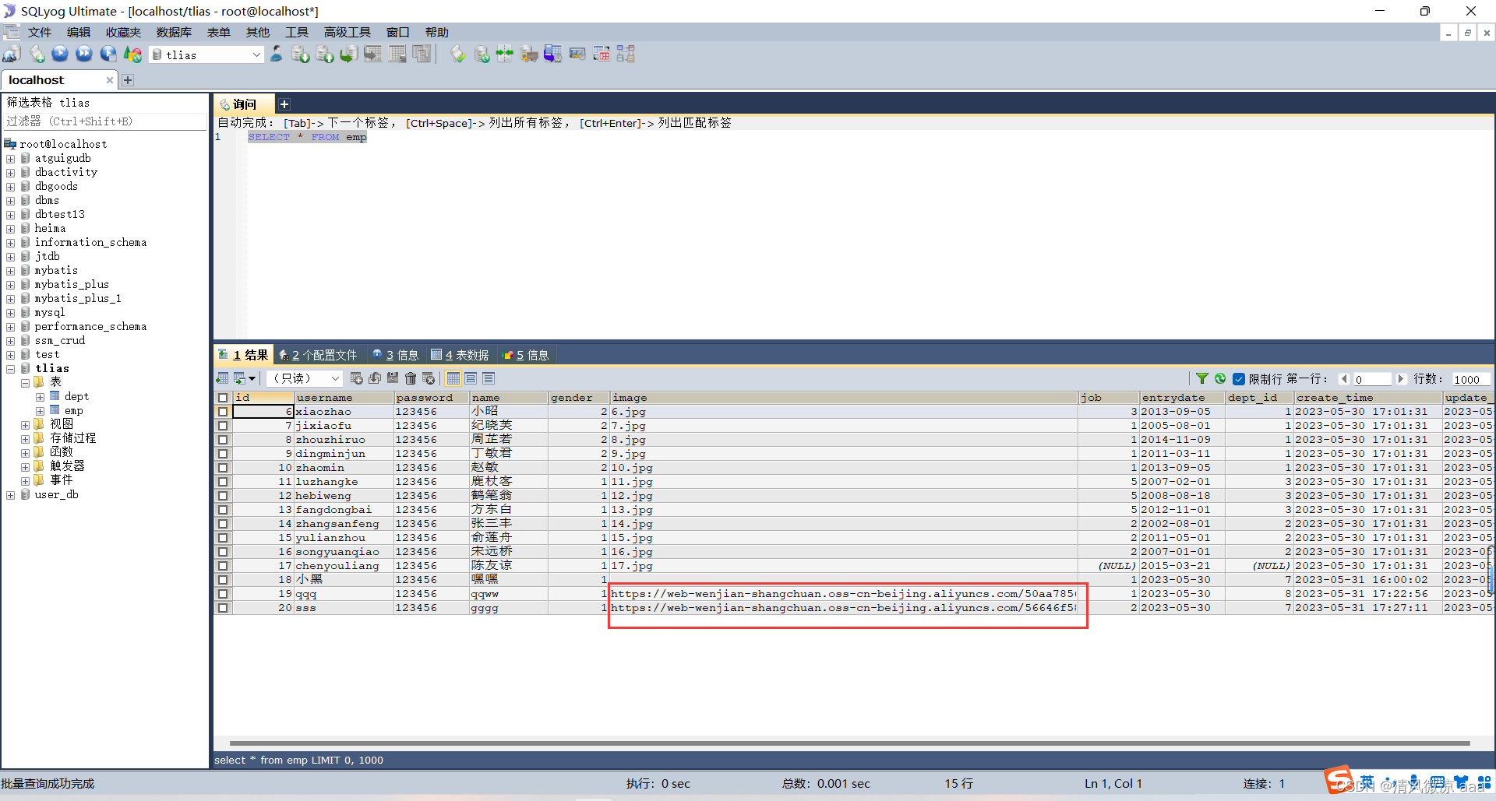Image resolution: width=1496 pixels, height=801 pixels.
Task: Expand the atguigudb database node
Action: pyautogui.click(x=11, y=159)
